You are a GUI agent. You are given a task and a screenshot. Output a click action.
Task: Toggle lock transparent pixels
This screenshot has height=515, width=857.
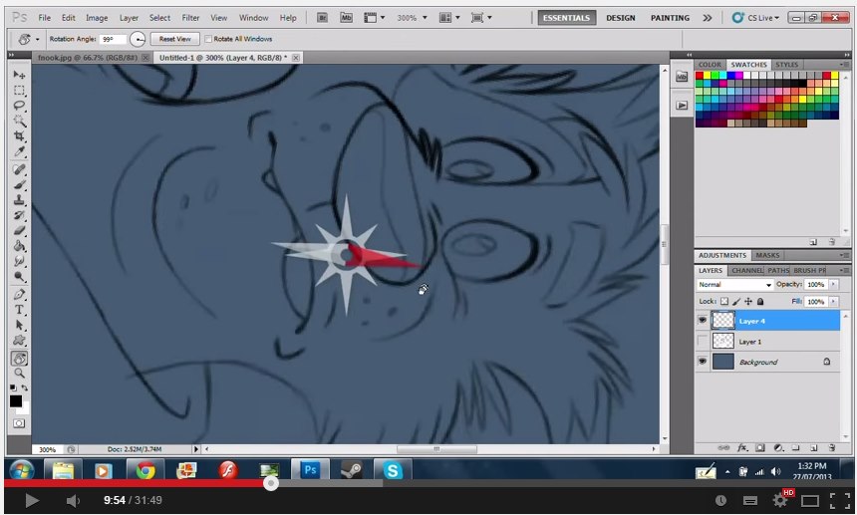(x=724, y=302)
